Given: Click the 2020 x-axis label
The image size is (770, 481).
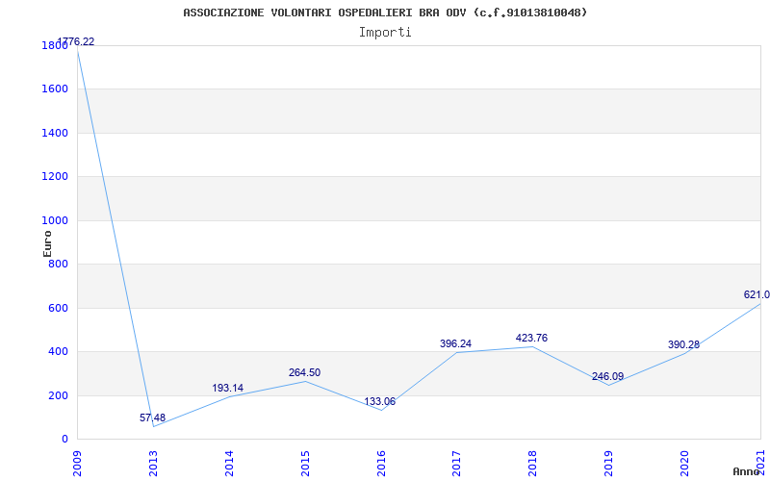Looking at the screenshot, I should click(684, 464).
